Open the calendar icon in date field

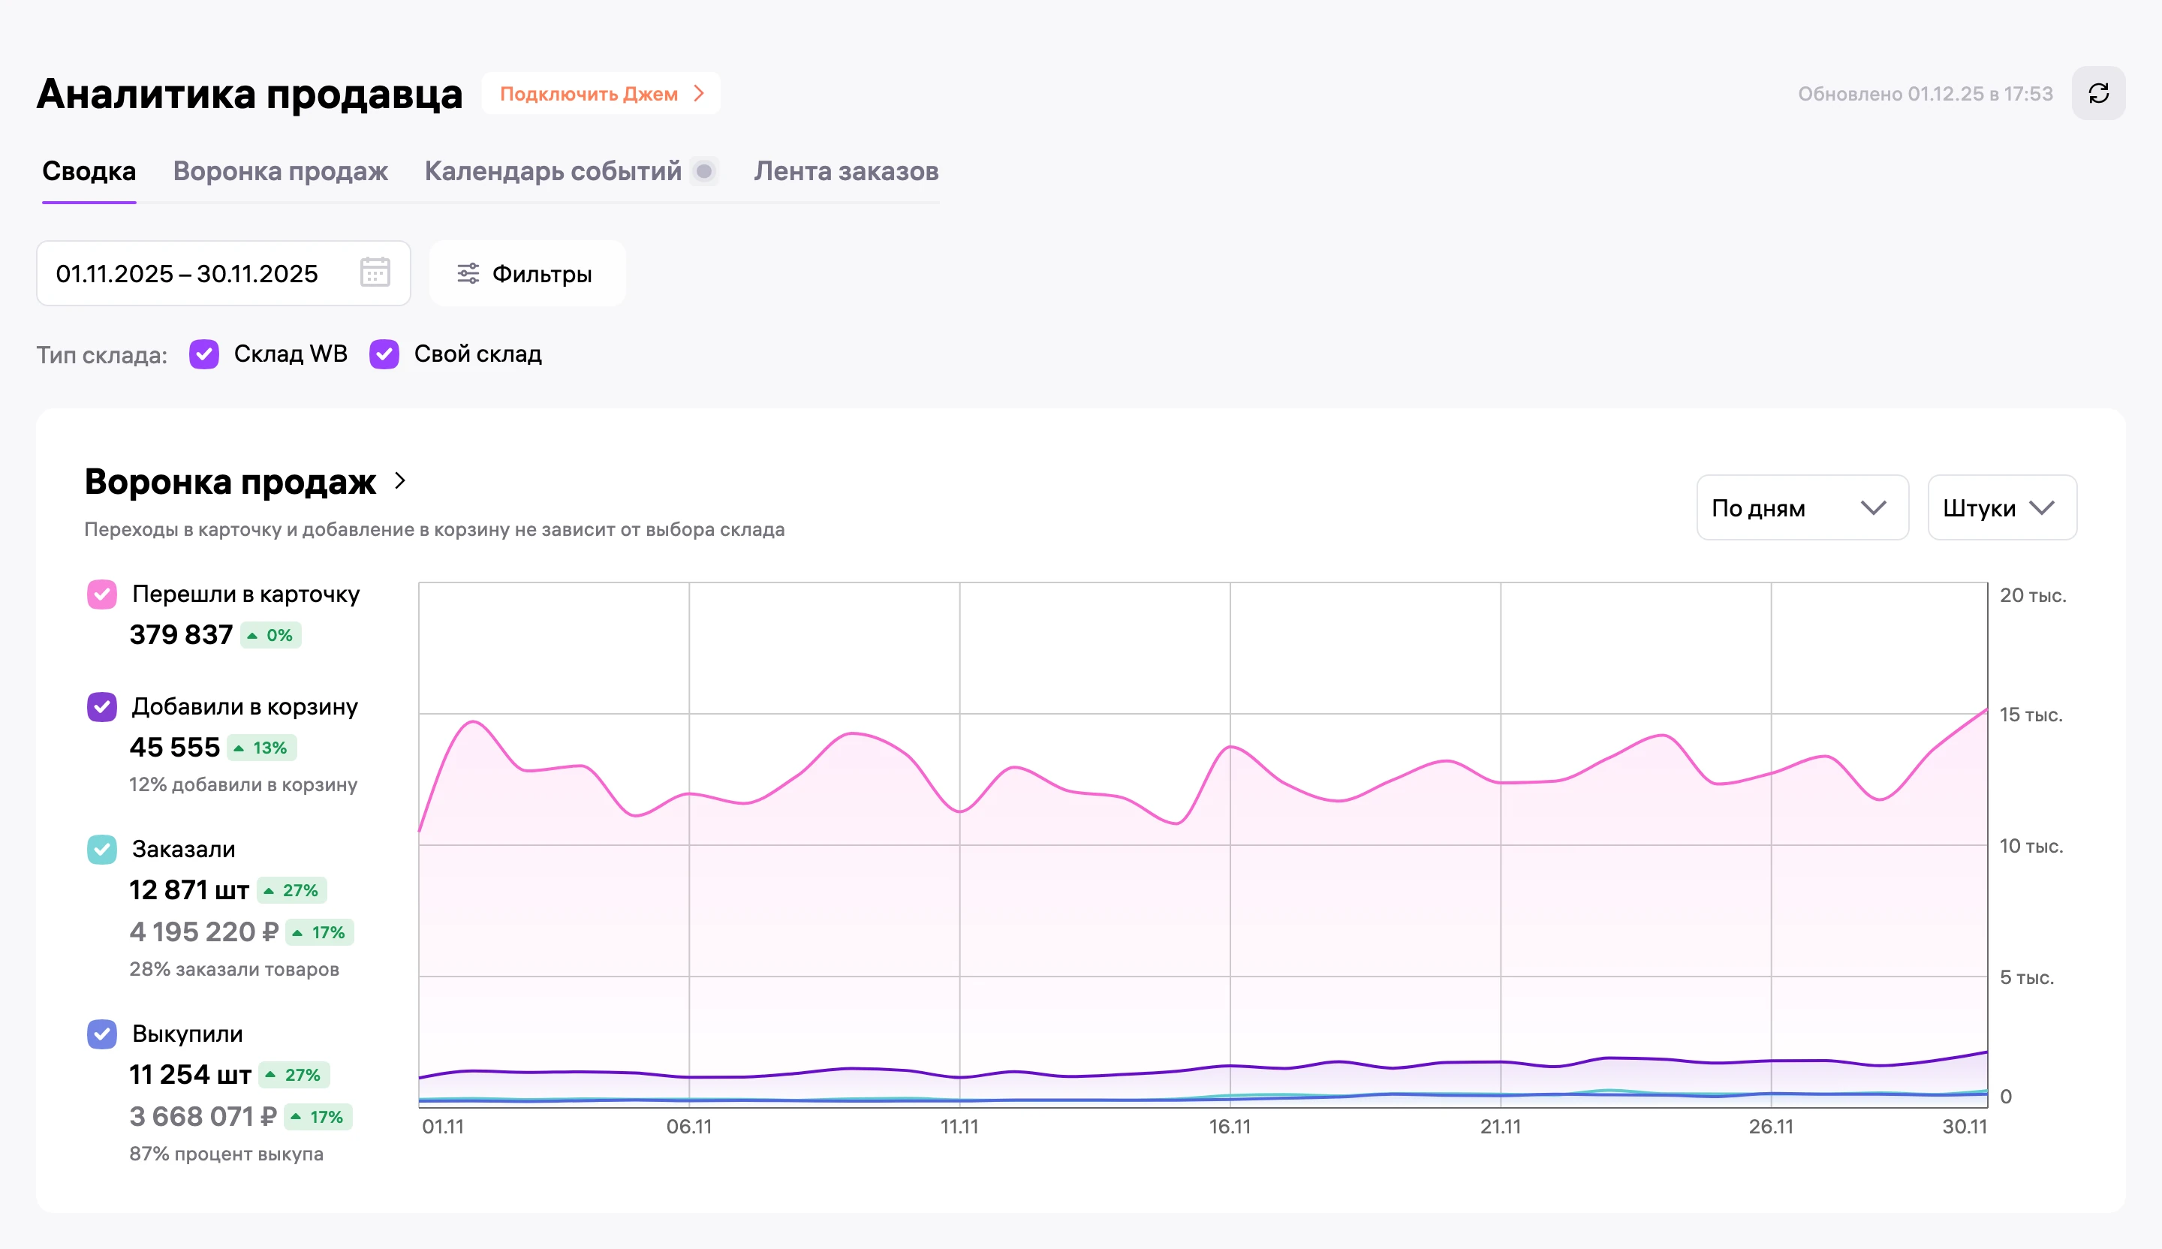[x=375, y=272]
